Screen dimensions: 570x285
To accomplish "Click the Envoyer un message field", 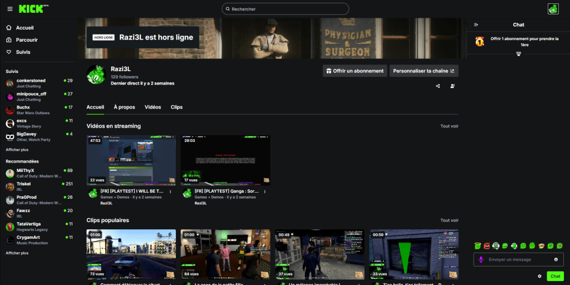I will pos(518,259).
